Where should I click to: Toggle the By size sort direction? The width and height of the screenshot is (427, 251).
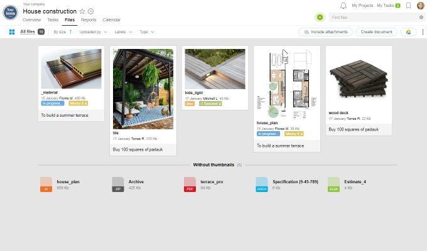point(70,31)
